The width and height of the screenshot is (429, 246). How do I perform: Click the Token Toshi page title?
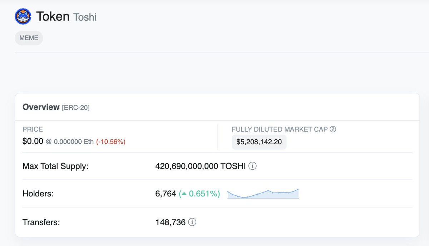click(66, 16)
